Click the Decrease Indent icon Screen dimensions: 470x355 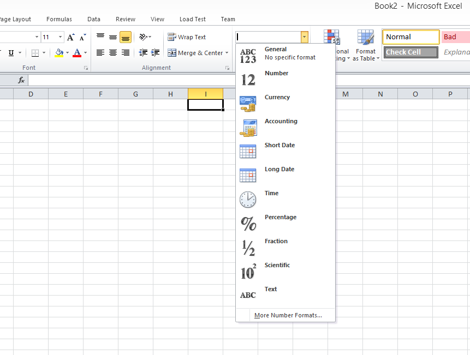143,53
